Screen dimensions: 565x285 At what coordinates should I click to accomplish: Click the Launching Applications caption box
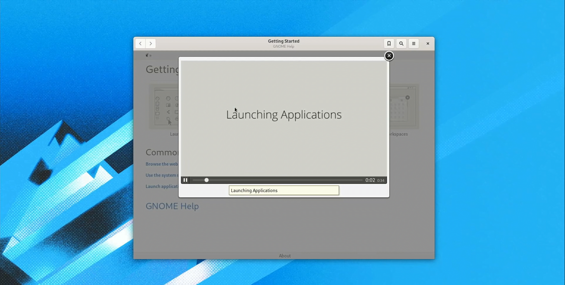click(284, 190)
